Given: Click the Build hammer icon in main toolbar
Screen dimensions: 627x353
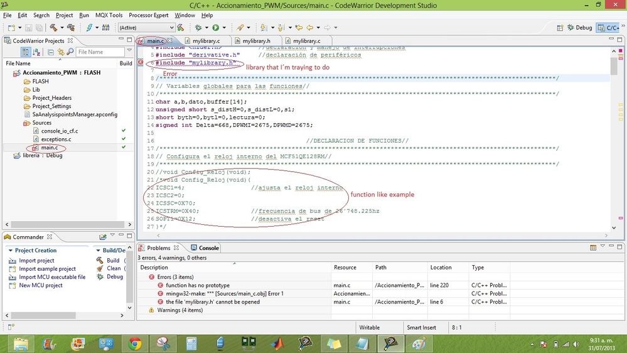Looking at the screenshot, I should coord(53,28).
